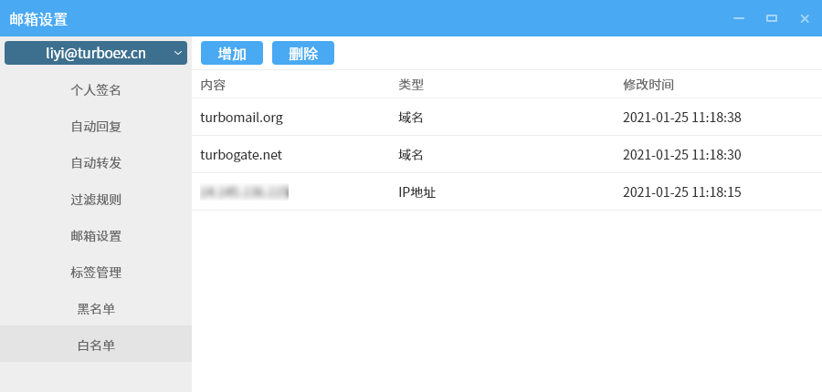Go to 自动回复 in sidebar

pos(96,127)
